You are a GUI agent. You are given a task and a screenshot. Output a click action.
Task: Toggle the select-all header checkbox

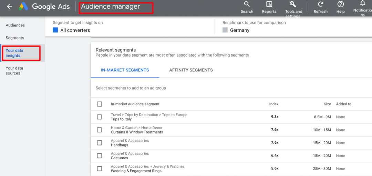coord(100,104)
